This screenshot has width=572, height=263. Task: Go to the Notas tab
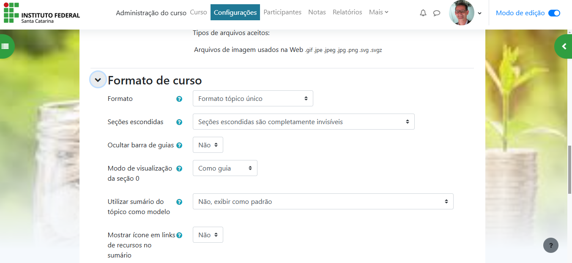pos(317,12)
